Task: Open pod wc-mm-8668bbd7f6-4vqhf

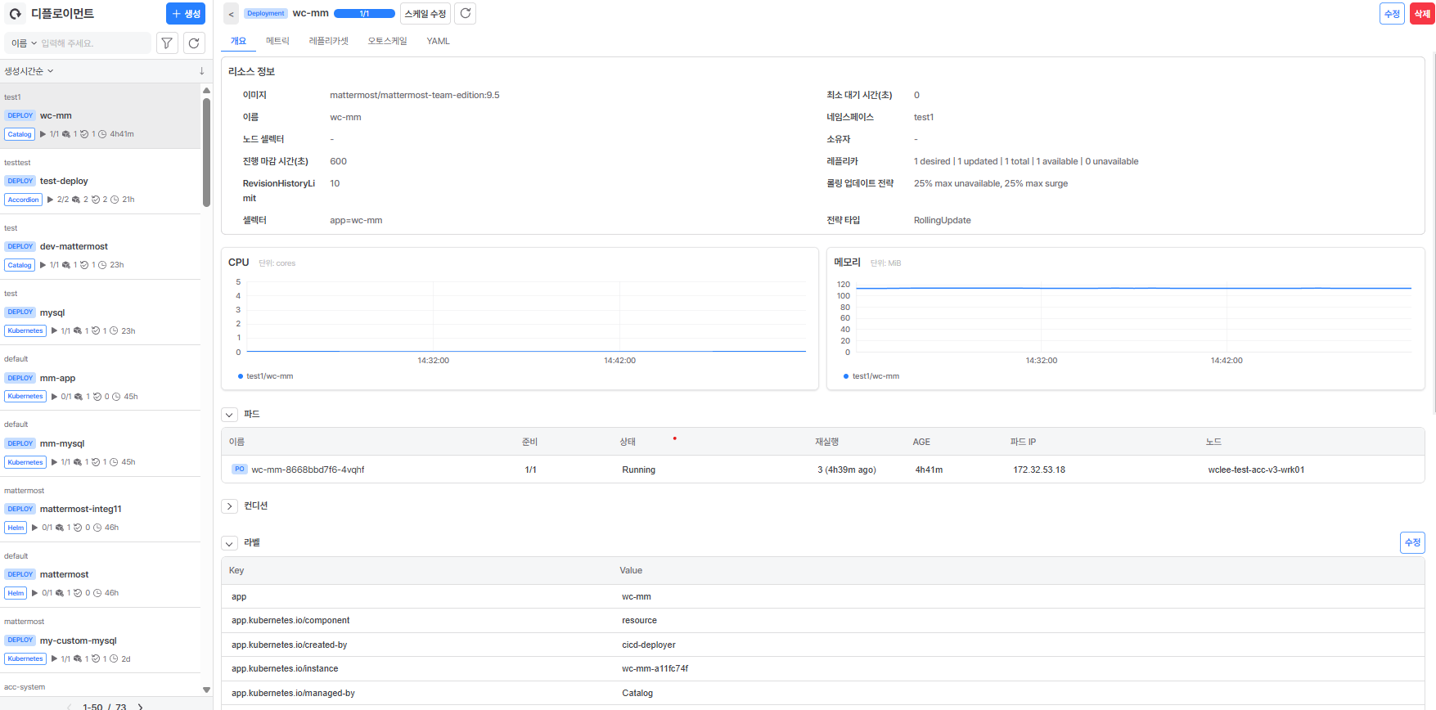Action: (308, 470)
